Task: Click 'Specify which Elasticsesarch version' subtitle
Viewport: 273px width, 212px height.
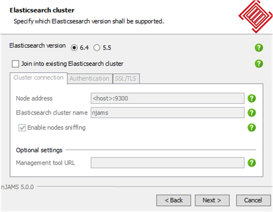Action: pyautogui.click(x=89, y=21)
